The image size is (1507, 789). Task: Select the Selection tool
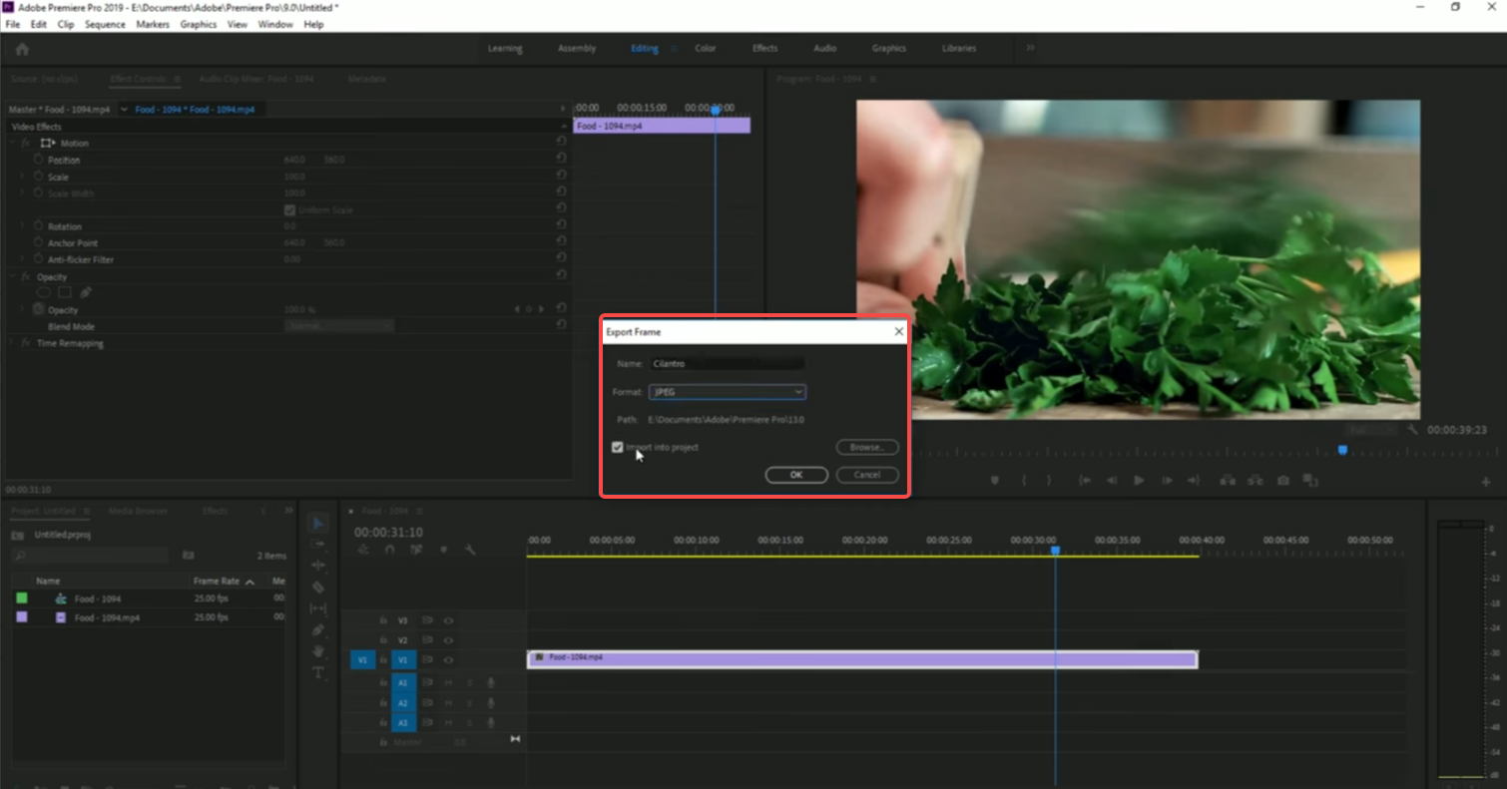(318, 523)
